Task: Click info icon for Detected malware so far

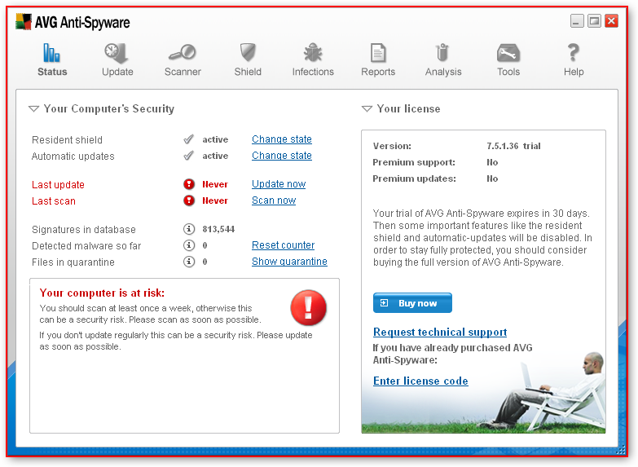Action: click(189, 245)
